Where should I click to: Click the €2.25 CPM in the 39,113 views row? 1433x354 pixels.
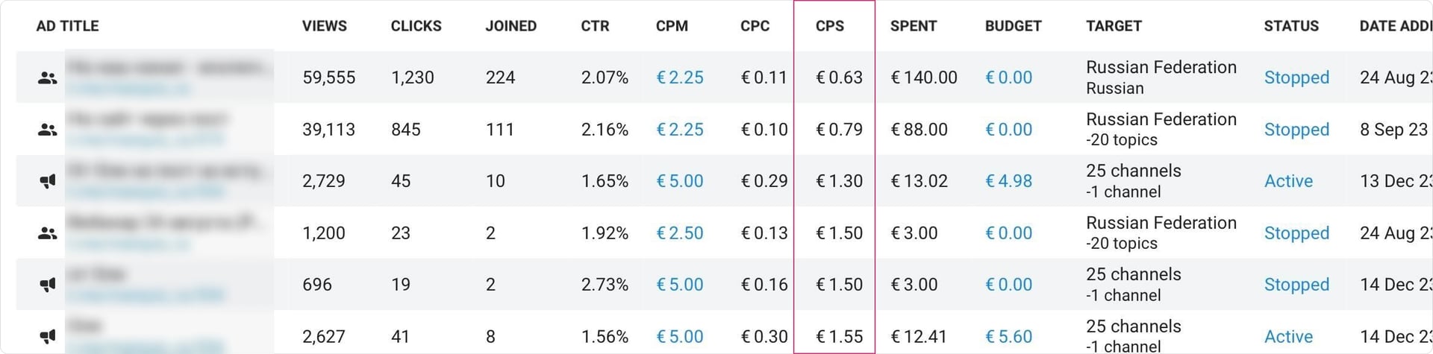679,130
